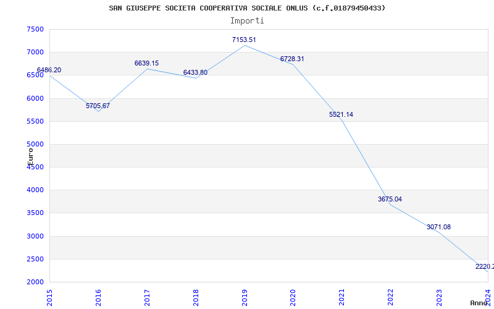
Task: Click the Anno x-axis title
Action: click(479, 303)
